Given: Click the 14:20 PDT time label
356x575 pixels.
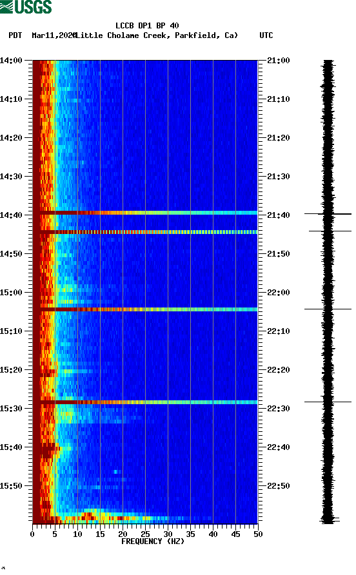Looking at the screenshot, I should (x=11, y=137).
